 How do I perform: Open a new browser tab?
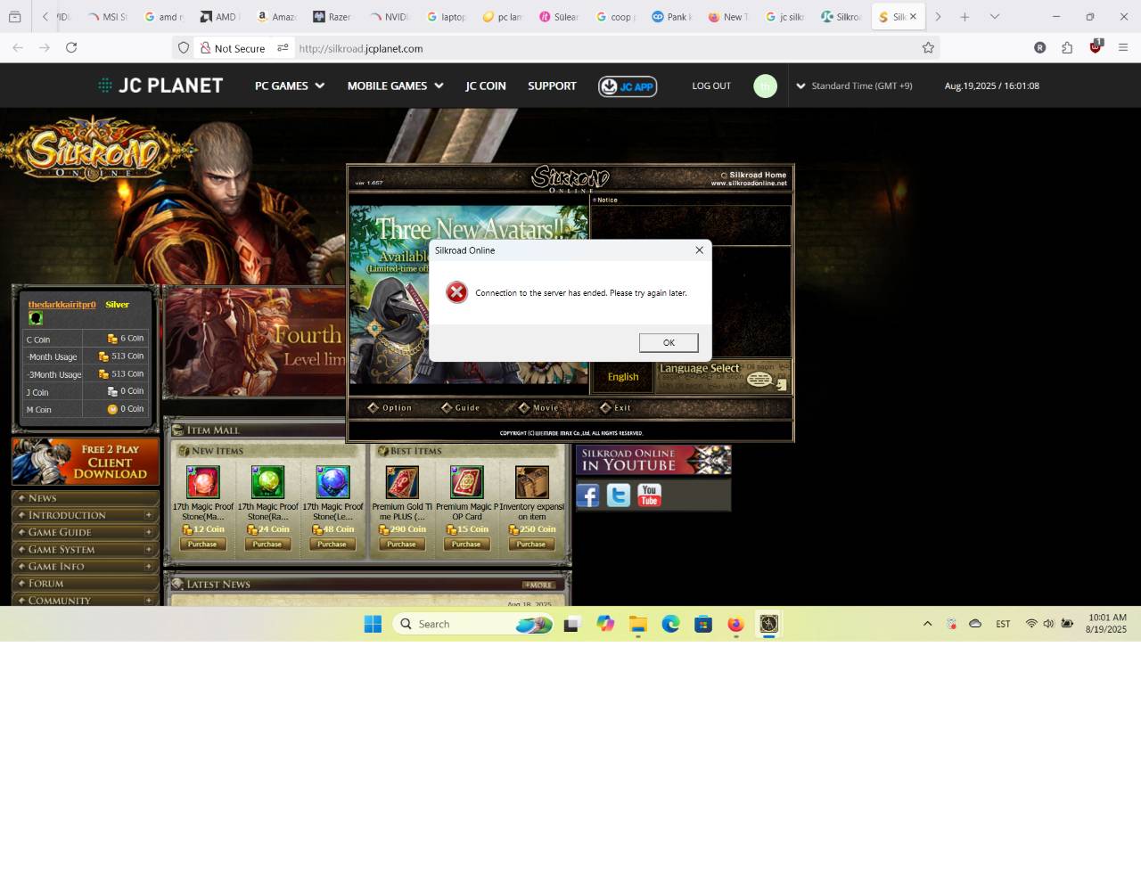click(x=965, y=17)
